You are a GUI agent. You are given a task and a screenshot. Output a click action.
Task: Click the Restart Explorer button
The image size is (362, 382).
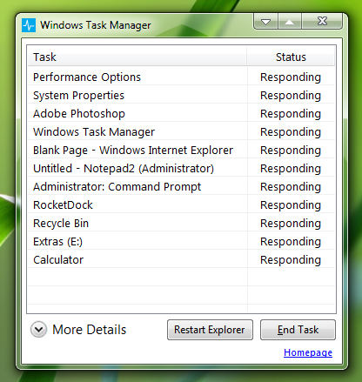[x=210, y=330]
